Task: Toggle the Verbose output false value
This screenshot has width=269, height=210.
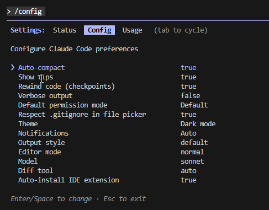Action: pyautogui.click(x=191, y=96)
